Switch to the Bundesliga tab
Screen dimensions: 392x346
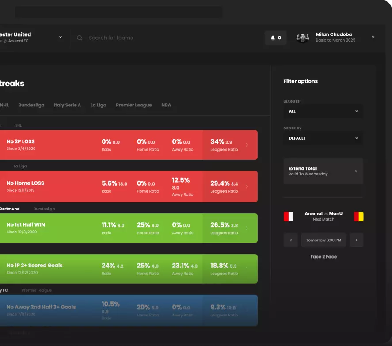31,105
